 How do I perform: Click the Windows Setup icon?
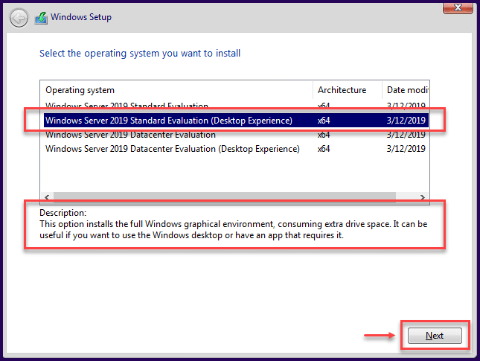point(41,18)
